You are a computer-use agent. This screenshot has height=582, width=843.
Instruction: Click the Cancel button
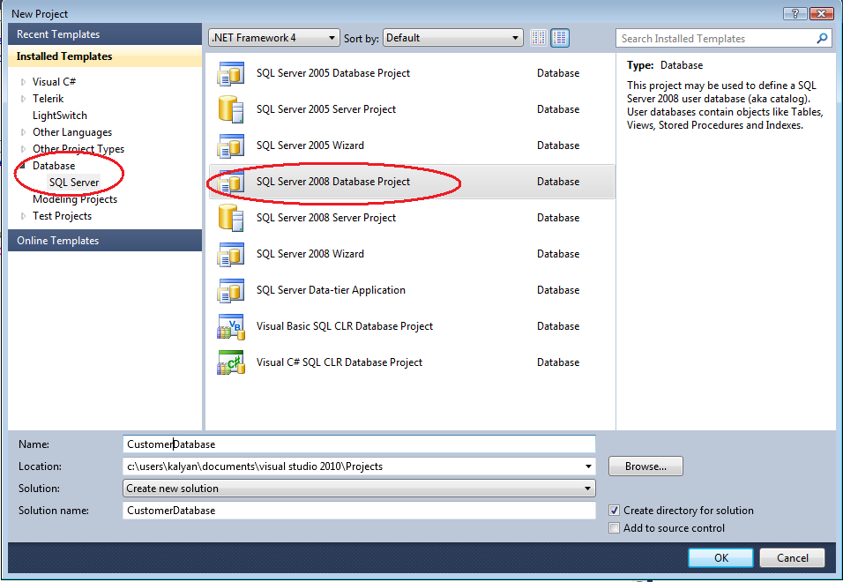point(792,558)
